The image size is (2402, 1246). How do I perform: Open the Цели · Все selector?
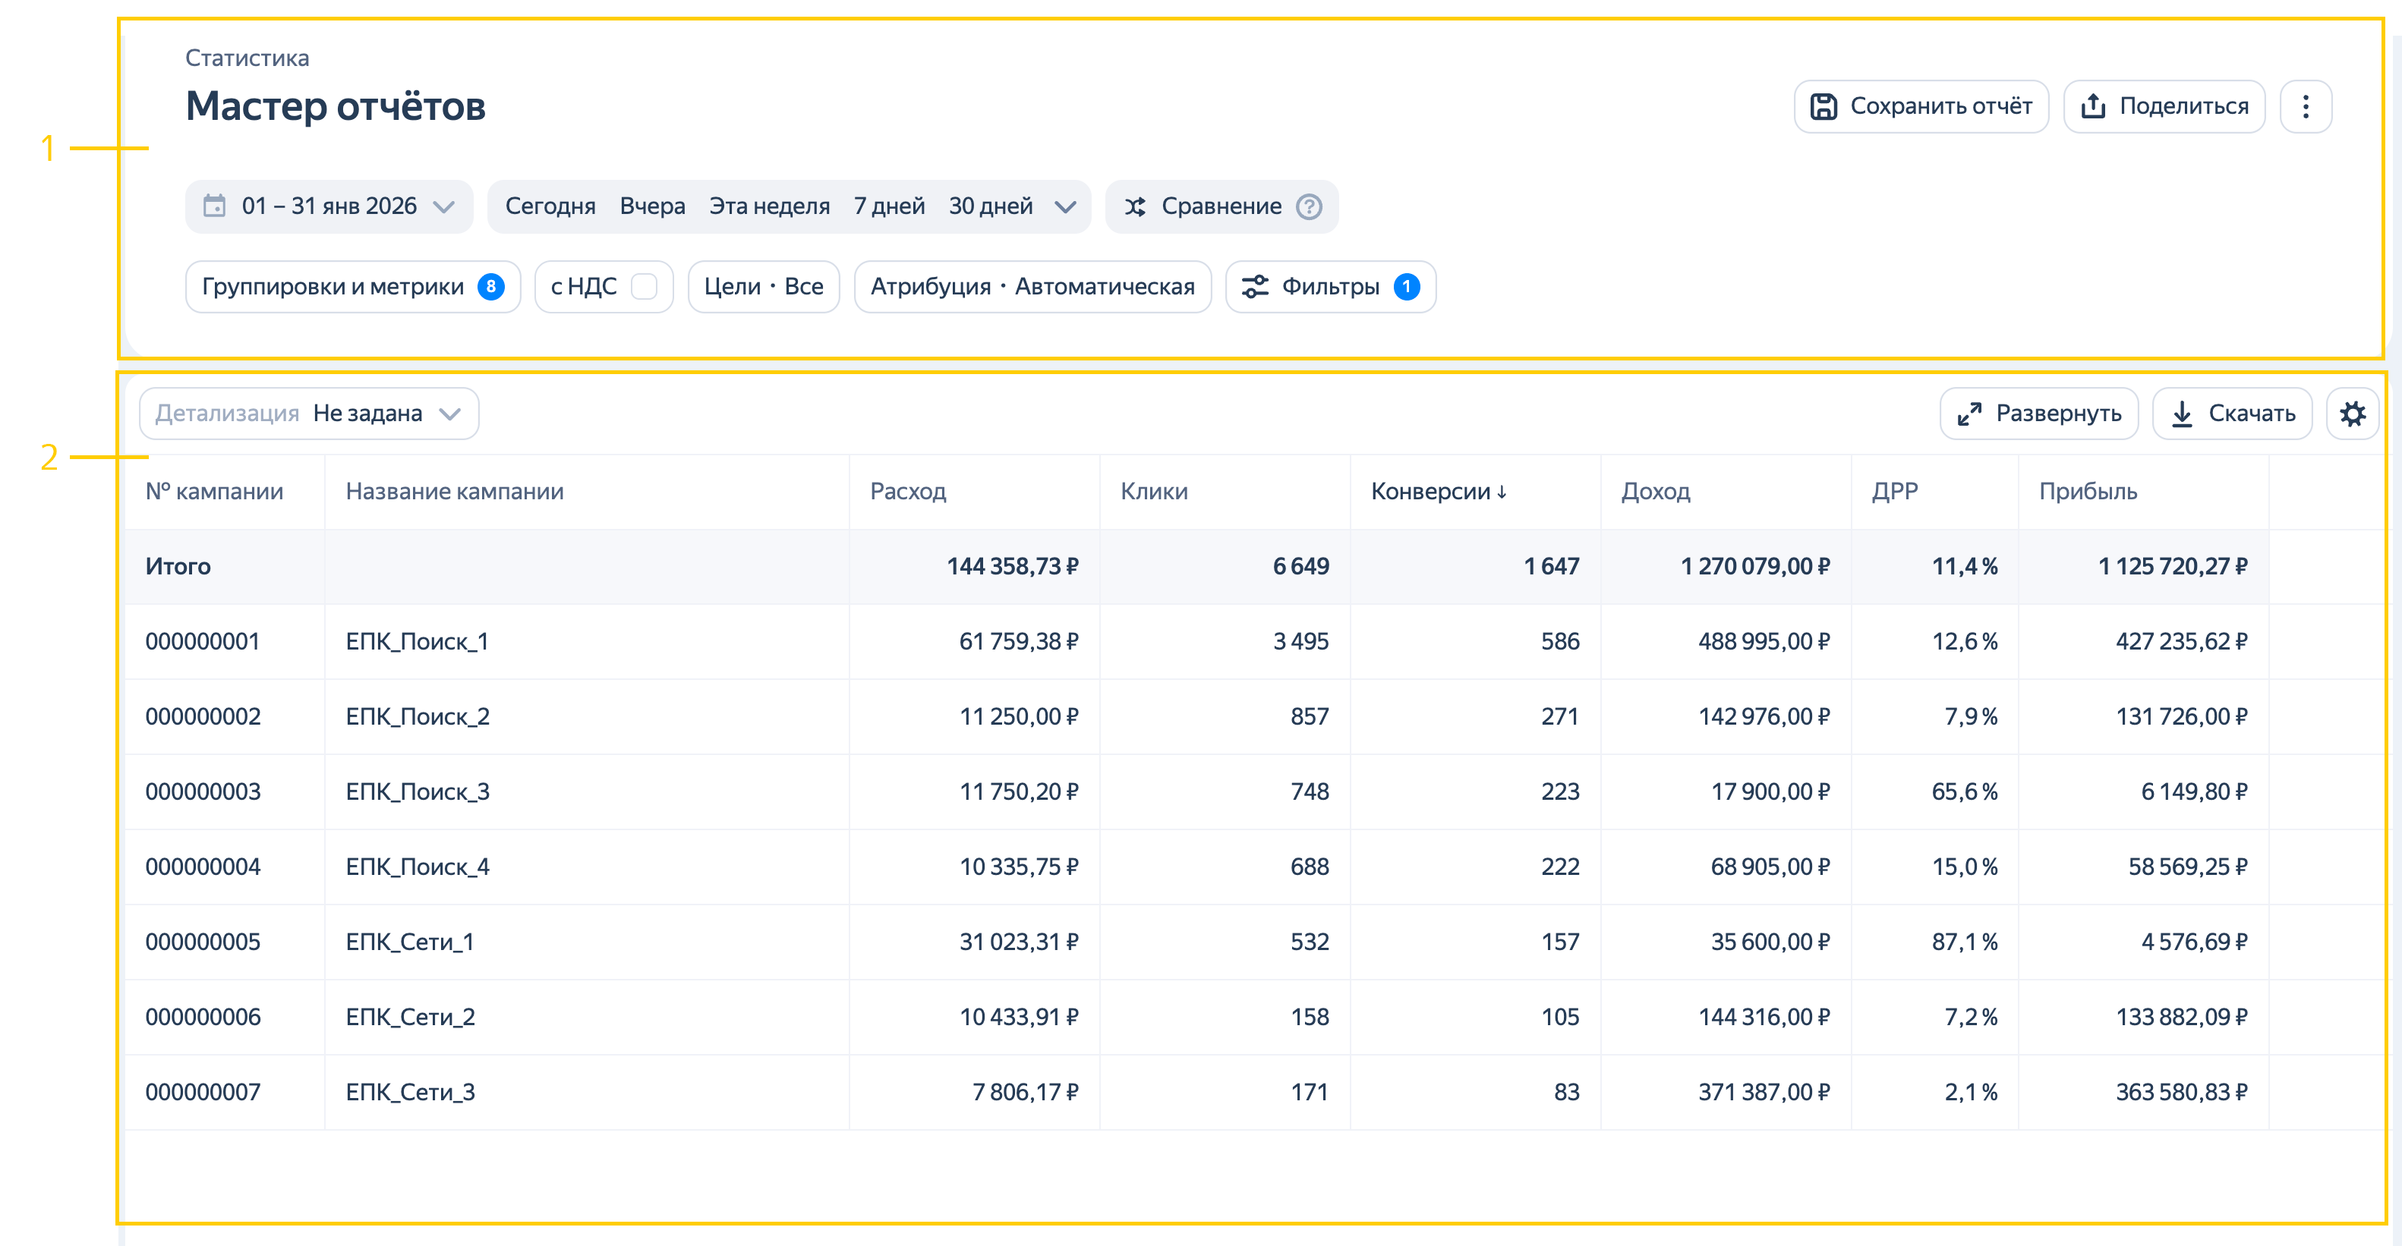point(763,287)
